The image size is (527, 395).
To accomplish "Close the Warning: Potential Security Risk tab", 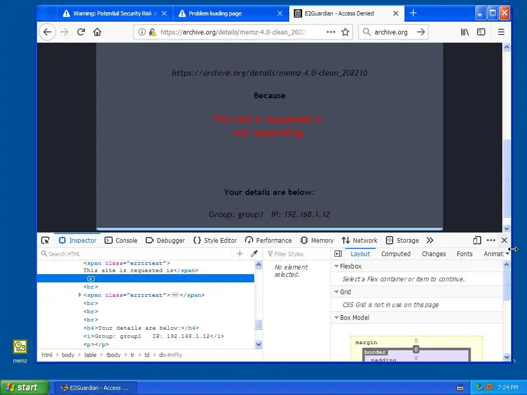I will pyautogui.click(x=164, y=13).
